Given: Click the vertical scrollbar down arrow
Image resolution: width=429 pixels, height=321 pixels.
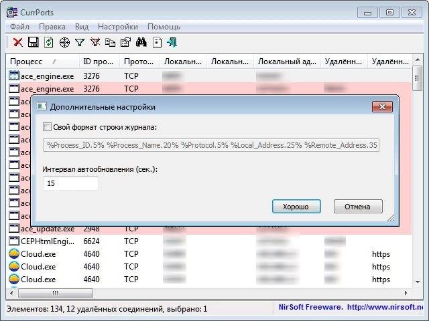Looking at the screenshot, I should pos(418,282).
